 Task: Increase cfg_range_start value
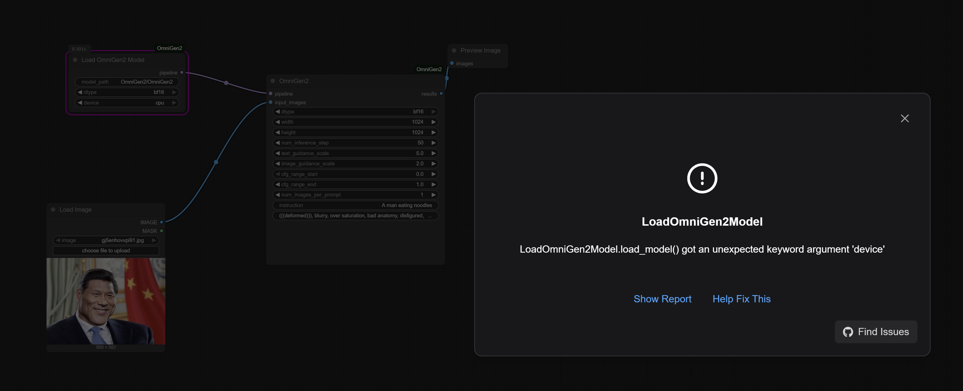point(434,174)
